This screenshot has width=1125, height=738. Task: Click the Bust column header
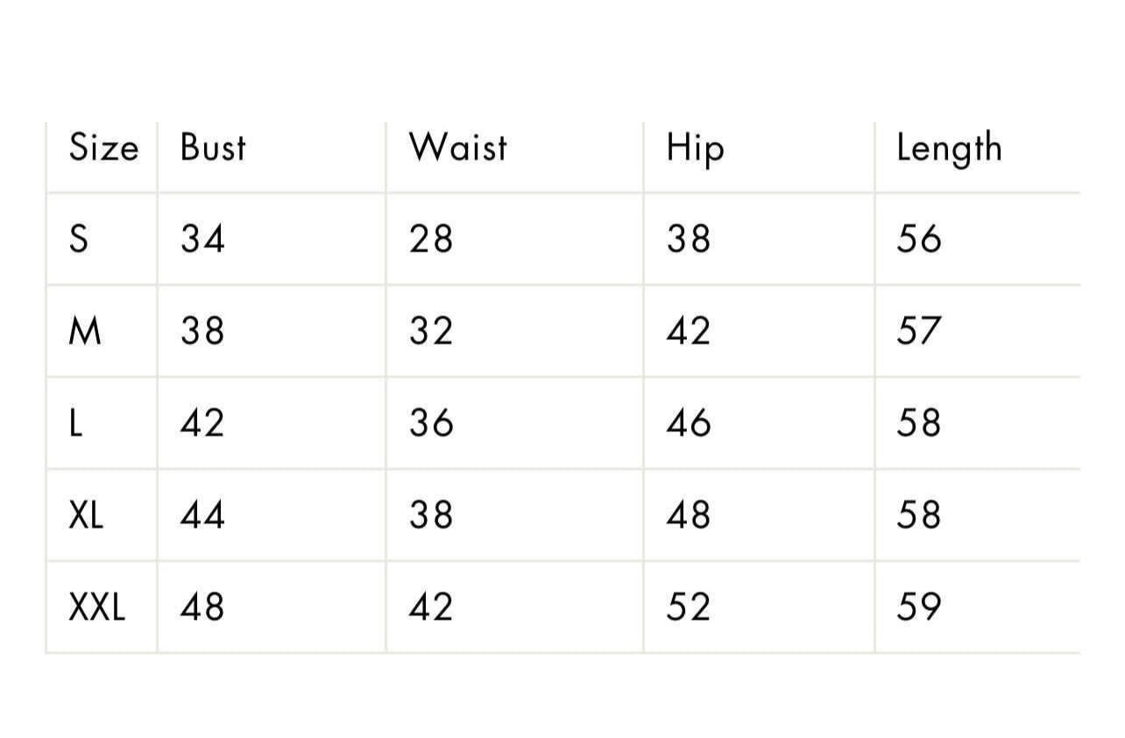(x=213, y=148)
